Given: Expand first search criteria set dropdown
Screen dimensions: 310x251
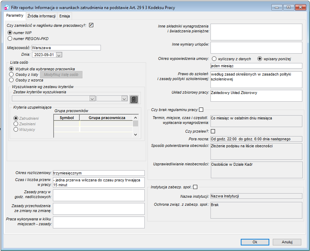Looking at the screenshot, I should [x=92, y=99].
